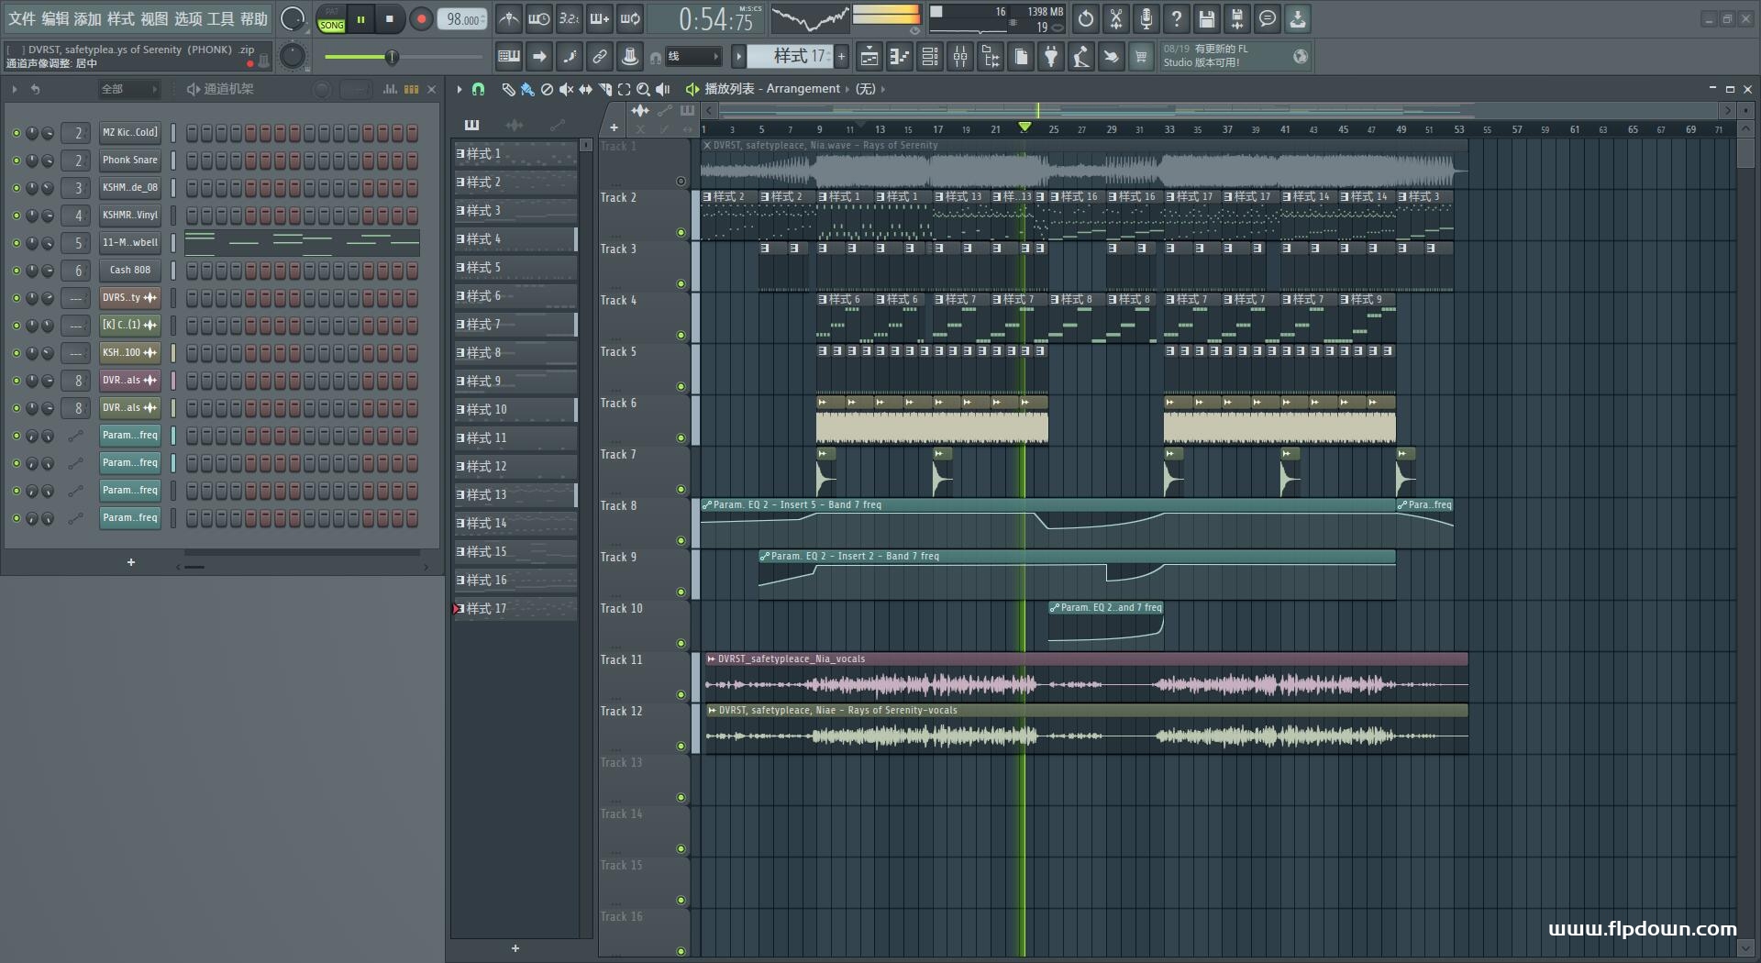Screen dimensions: 1761x963
Task: Select the playlist magnet snap icon
Action: (478, 89)
